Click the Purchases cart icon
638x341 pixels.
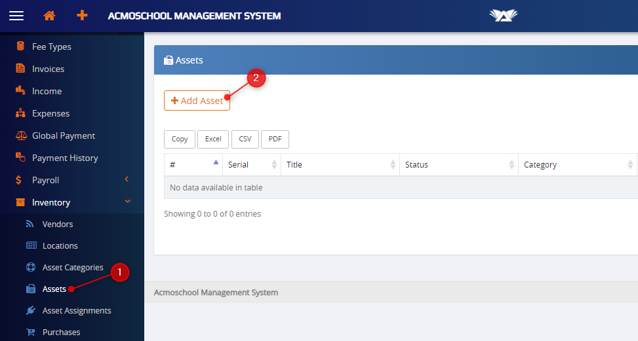click(31, 332)
